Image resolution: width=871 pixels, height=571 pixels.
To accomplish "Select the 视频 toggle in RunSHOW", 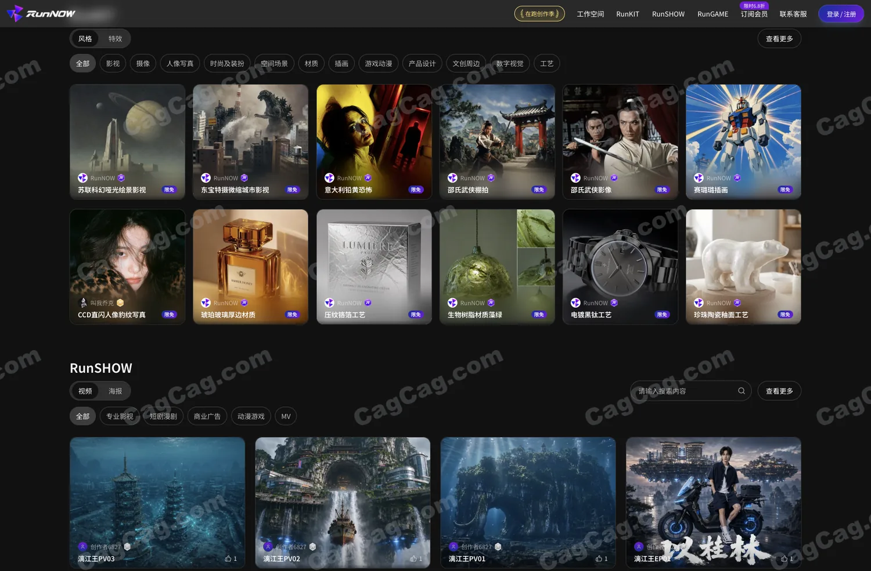I will click(x=85, y=391).
